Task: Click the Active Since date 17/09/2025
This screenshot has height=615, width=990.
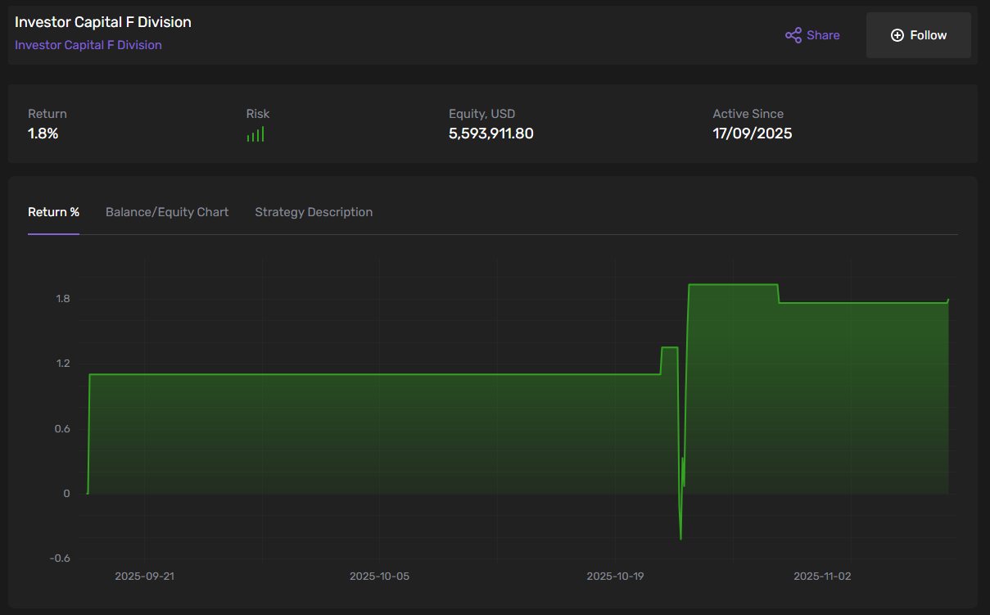Action: coord(752,133)
